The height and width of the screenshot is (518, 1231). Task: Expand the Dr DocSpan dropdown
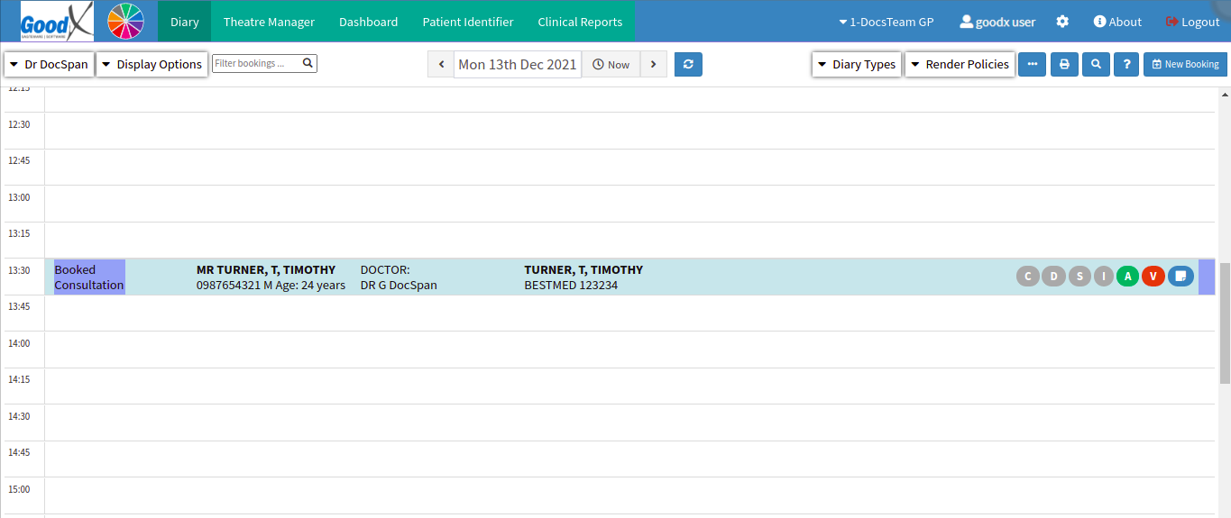pos(50,64)
